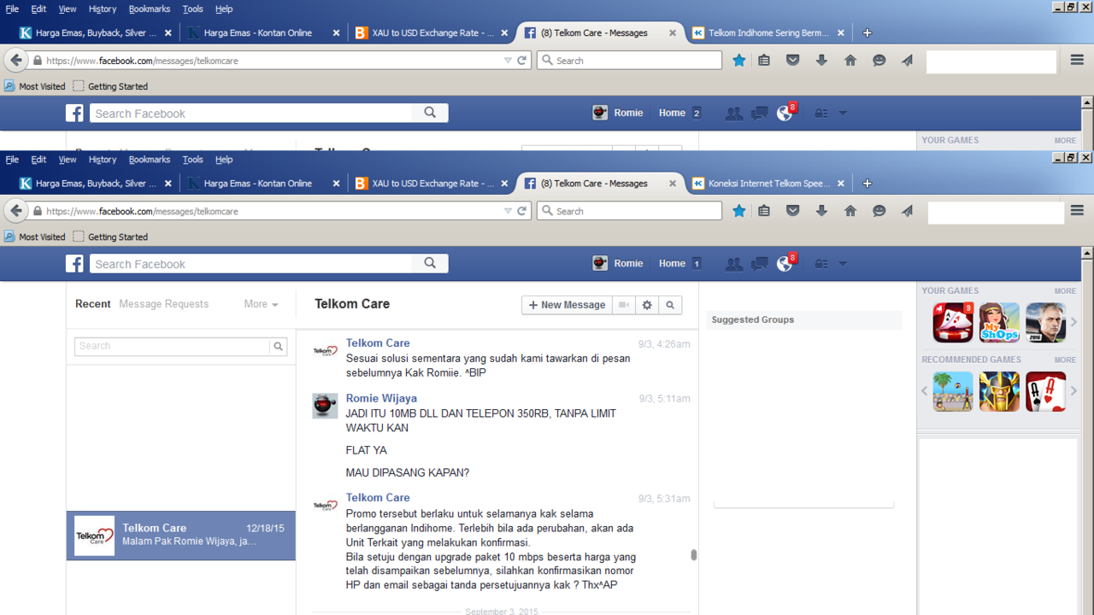Open the My Shops game icon

[x=999, y=322]
